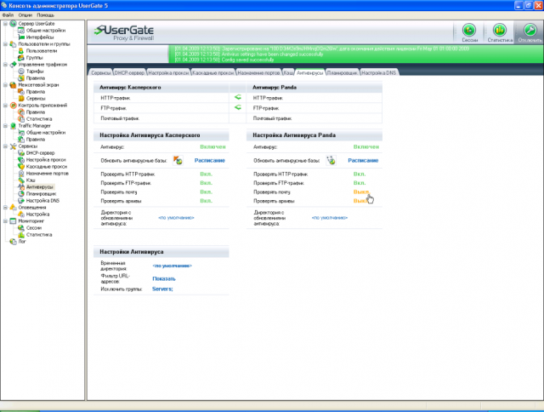Switch to Каскадные прокси tab
This screenshot has width=544, height=412.
tap(213, 72)
